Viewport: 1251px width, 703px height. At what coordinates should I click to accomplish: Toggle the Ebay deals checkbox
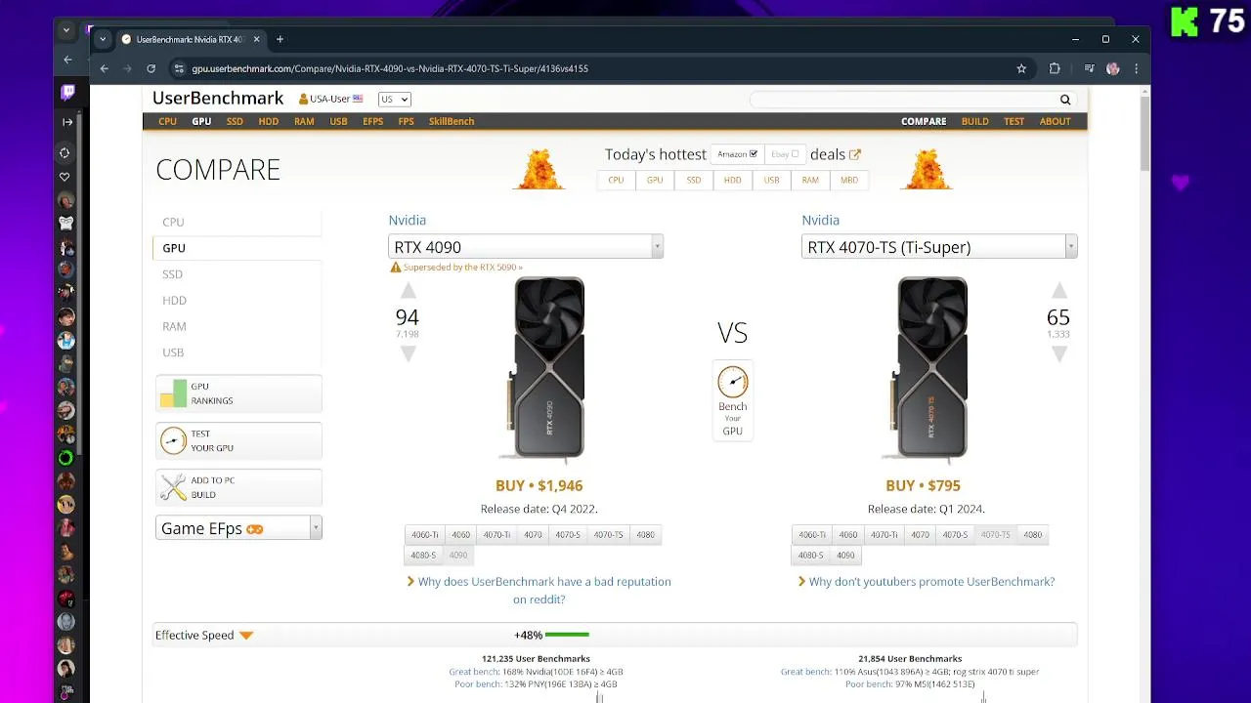795,154
